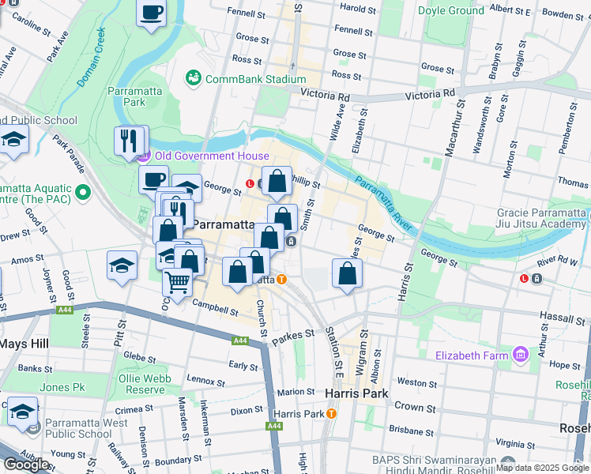Click the Inkerman St label

[205, 423]
